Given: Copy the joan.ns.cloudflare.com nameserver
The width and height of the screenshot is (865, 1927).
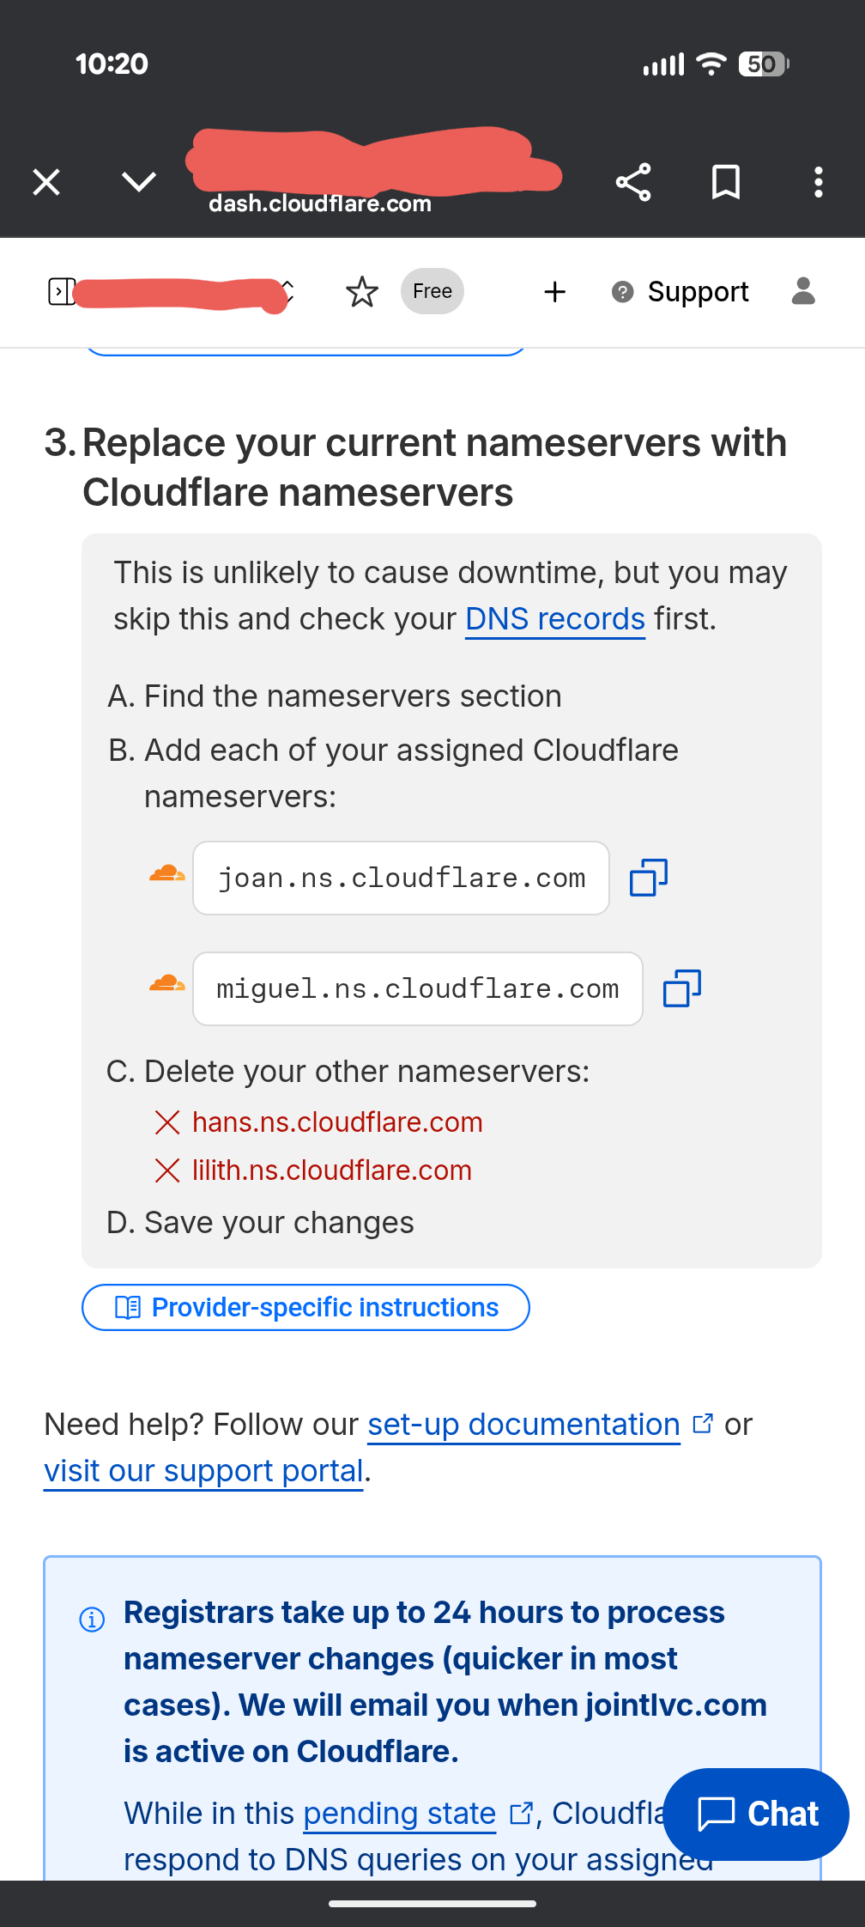Looking at the screenshot, I should 648,877.
